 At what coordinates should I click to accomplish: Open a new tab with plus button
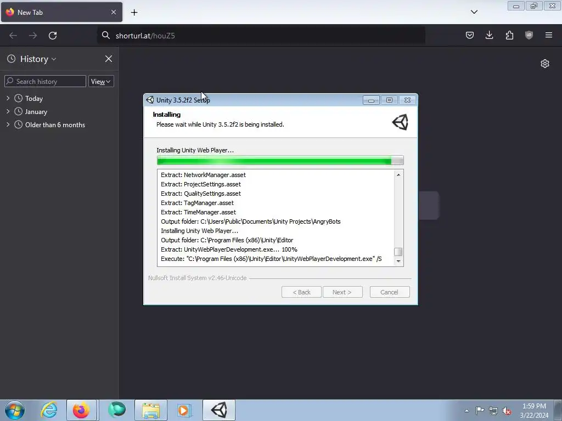pyautogui.click(x=134, y=12)
